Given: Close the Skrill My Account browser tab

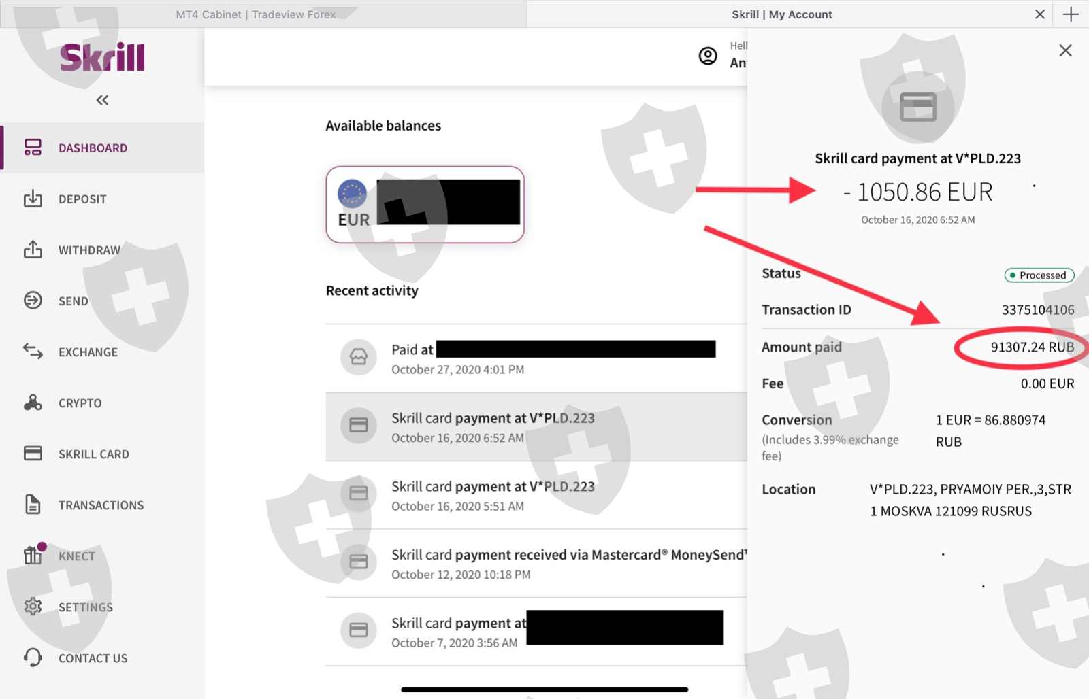Looking at the screenshot, I should 1039,14.
